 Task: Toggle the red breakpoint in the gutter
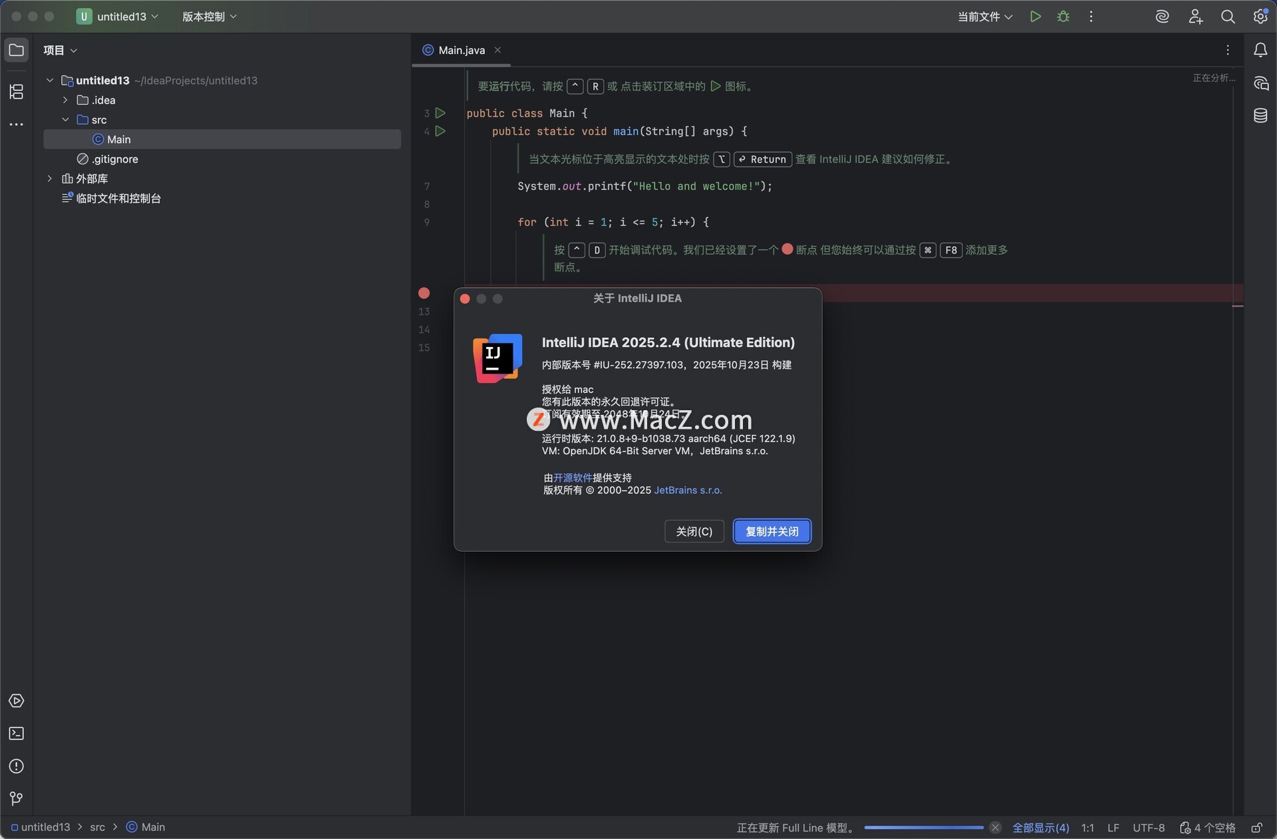[424, 293]
